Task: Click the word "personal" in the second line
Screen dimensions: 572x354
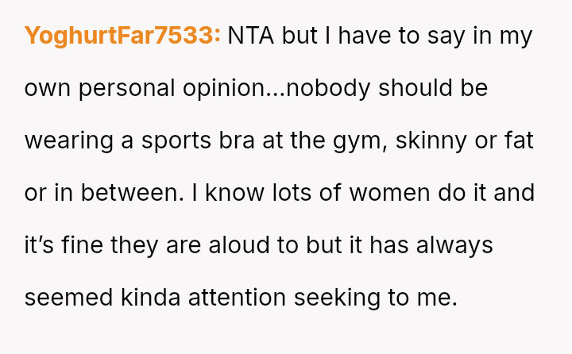Action: [116, 88]
